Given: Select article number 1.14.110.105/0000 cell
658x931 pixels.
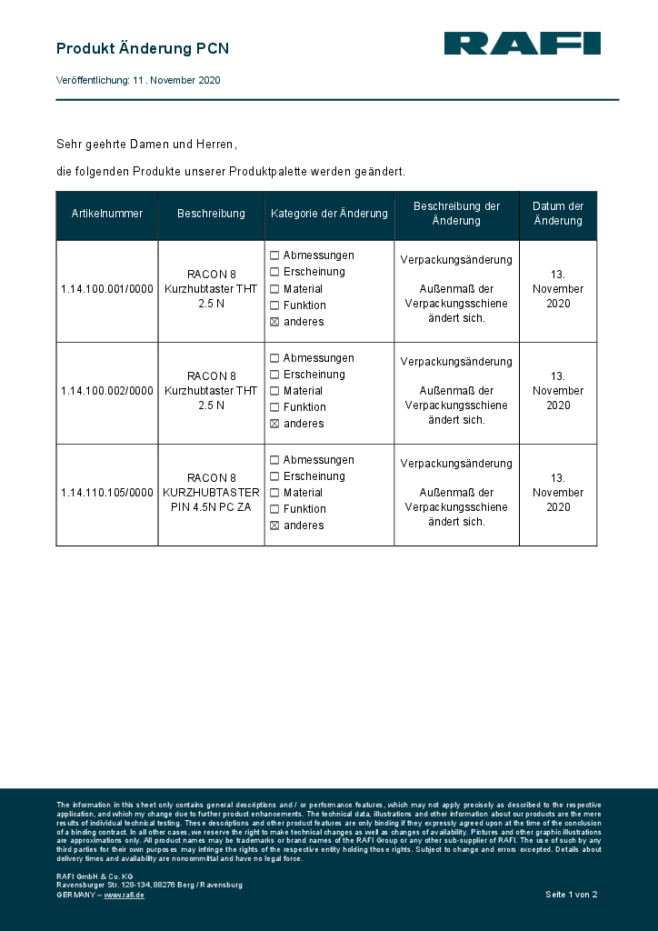Looking at the screenshot, I should pos(107,493).
